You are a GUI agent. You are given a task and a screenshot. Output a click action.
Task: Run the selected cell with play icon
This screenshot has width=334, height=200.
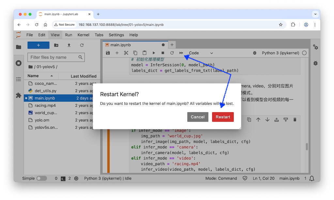click(x=154, y=53)
